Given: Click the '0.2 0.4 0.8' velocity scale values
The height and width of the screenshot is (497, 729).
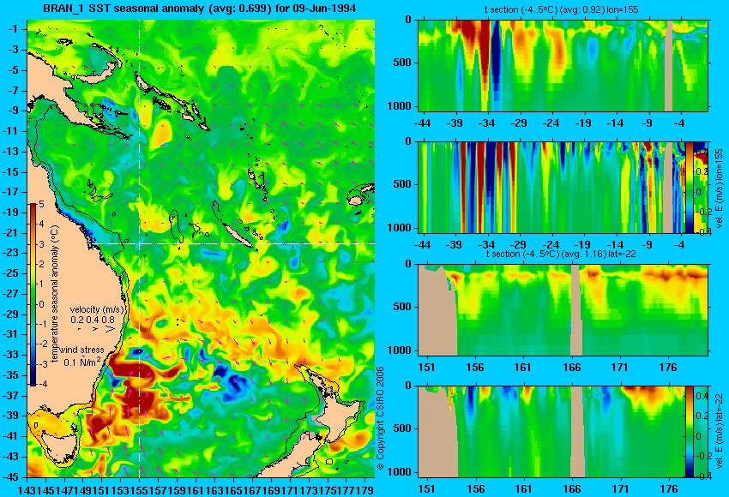Looking at the screenshot, I should (93, 320).
